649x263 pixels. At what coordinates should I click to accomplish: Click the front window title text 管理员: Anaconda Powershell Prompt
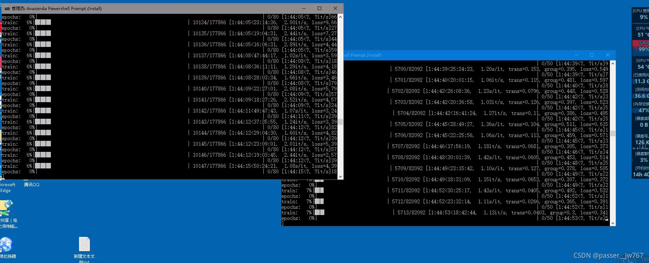coord(57,8)
